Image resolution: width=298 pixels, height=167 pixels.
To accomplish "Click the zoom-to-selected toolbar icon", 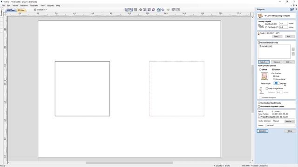I will click(149, 10).
